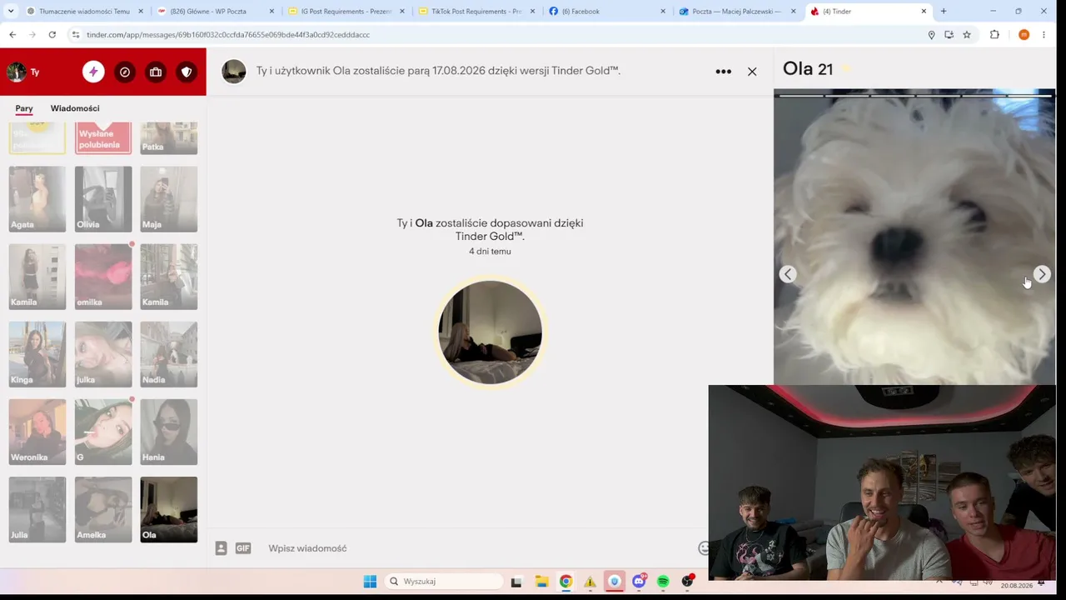Open the Windows Start menu
Screen dimensions: 1066x600
tap(370, 582)
